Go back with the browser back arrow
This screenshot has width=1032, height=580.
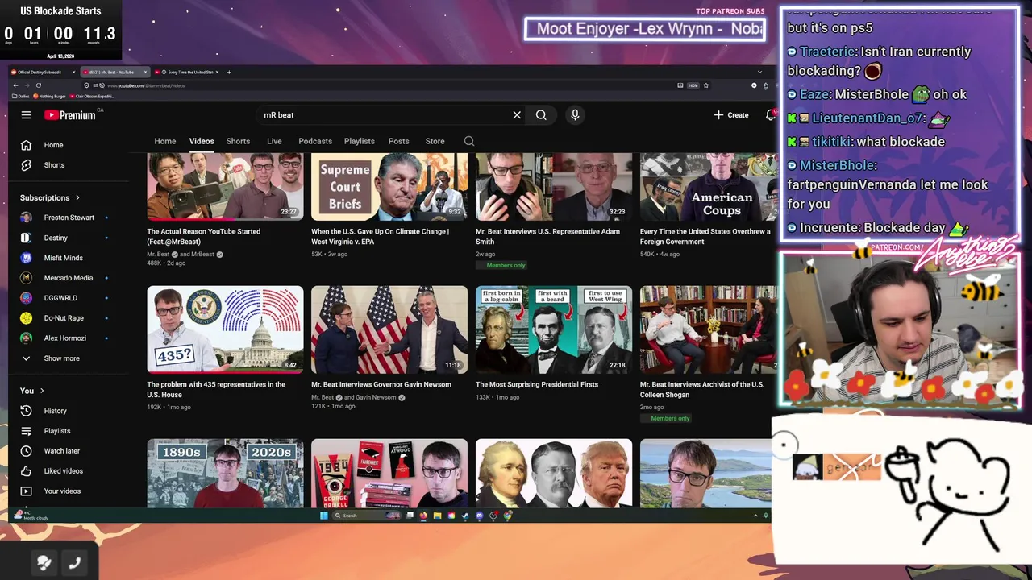click(16, 85)
